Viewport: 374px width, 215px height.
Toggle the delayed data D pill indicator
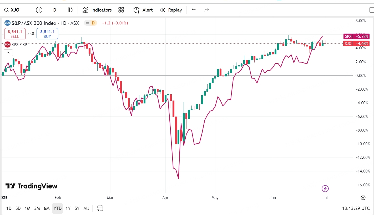[x=90, y=23]
